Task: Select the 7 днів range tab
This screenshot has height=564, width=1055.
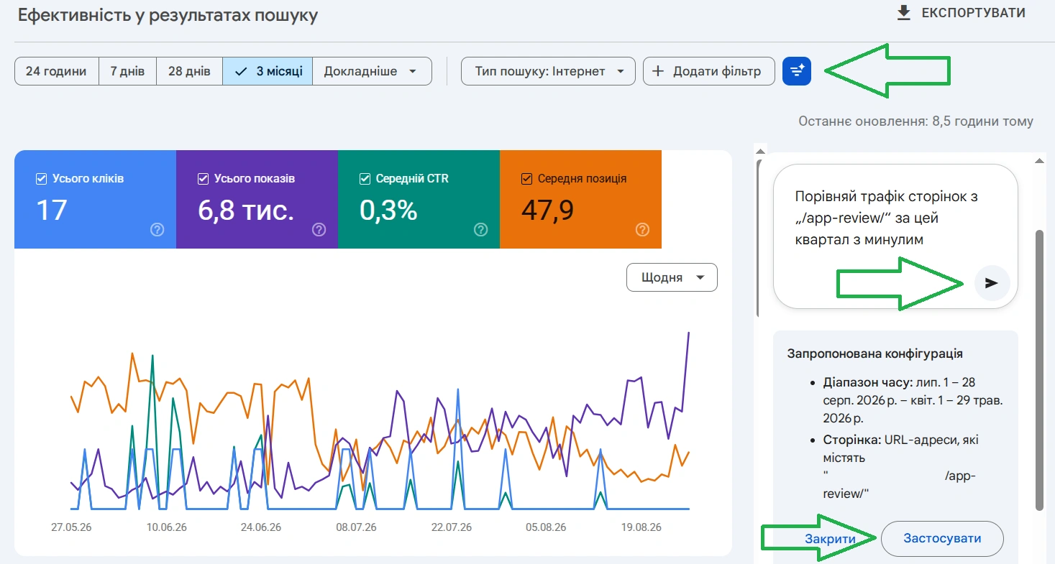Action: pos(127,71)
